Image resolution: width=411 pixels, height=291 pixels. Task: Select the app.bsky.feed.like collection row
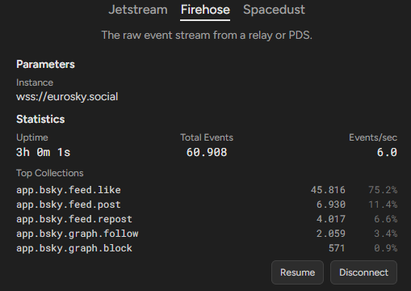[x=207, y=190]
